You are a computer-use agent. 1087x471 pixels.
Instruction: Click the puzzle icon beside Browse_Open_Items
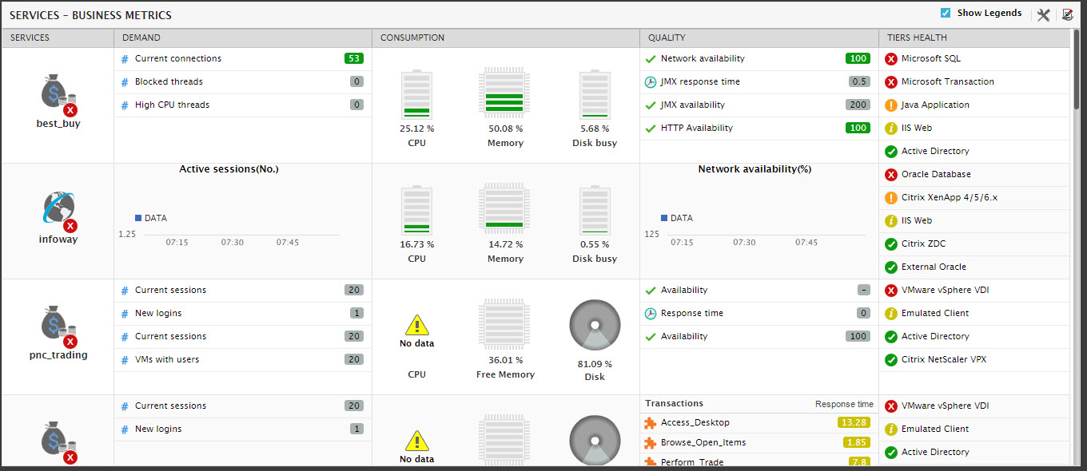[651, 443]
